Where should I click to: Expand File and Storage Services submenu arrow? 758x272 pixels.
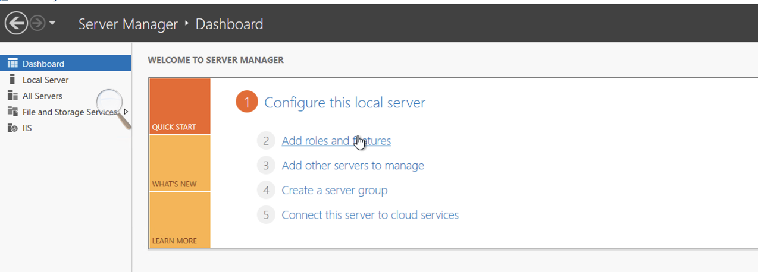tap(126, 112)
